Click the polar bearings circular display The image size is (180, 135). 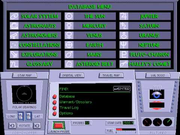24,94
